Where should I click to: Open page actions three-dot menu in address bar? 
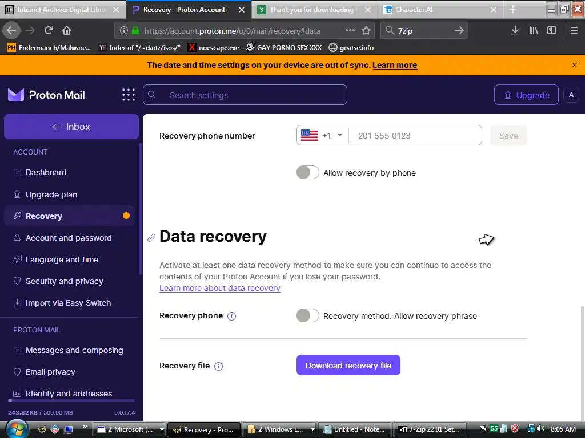tap(350, 30)
